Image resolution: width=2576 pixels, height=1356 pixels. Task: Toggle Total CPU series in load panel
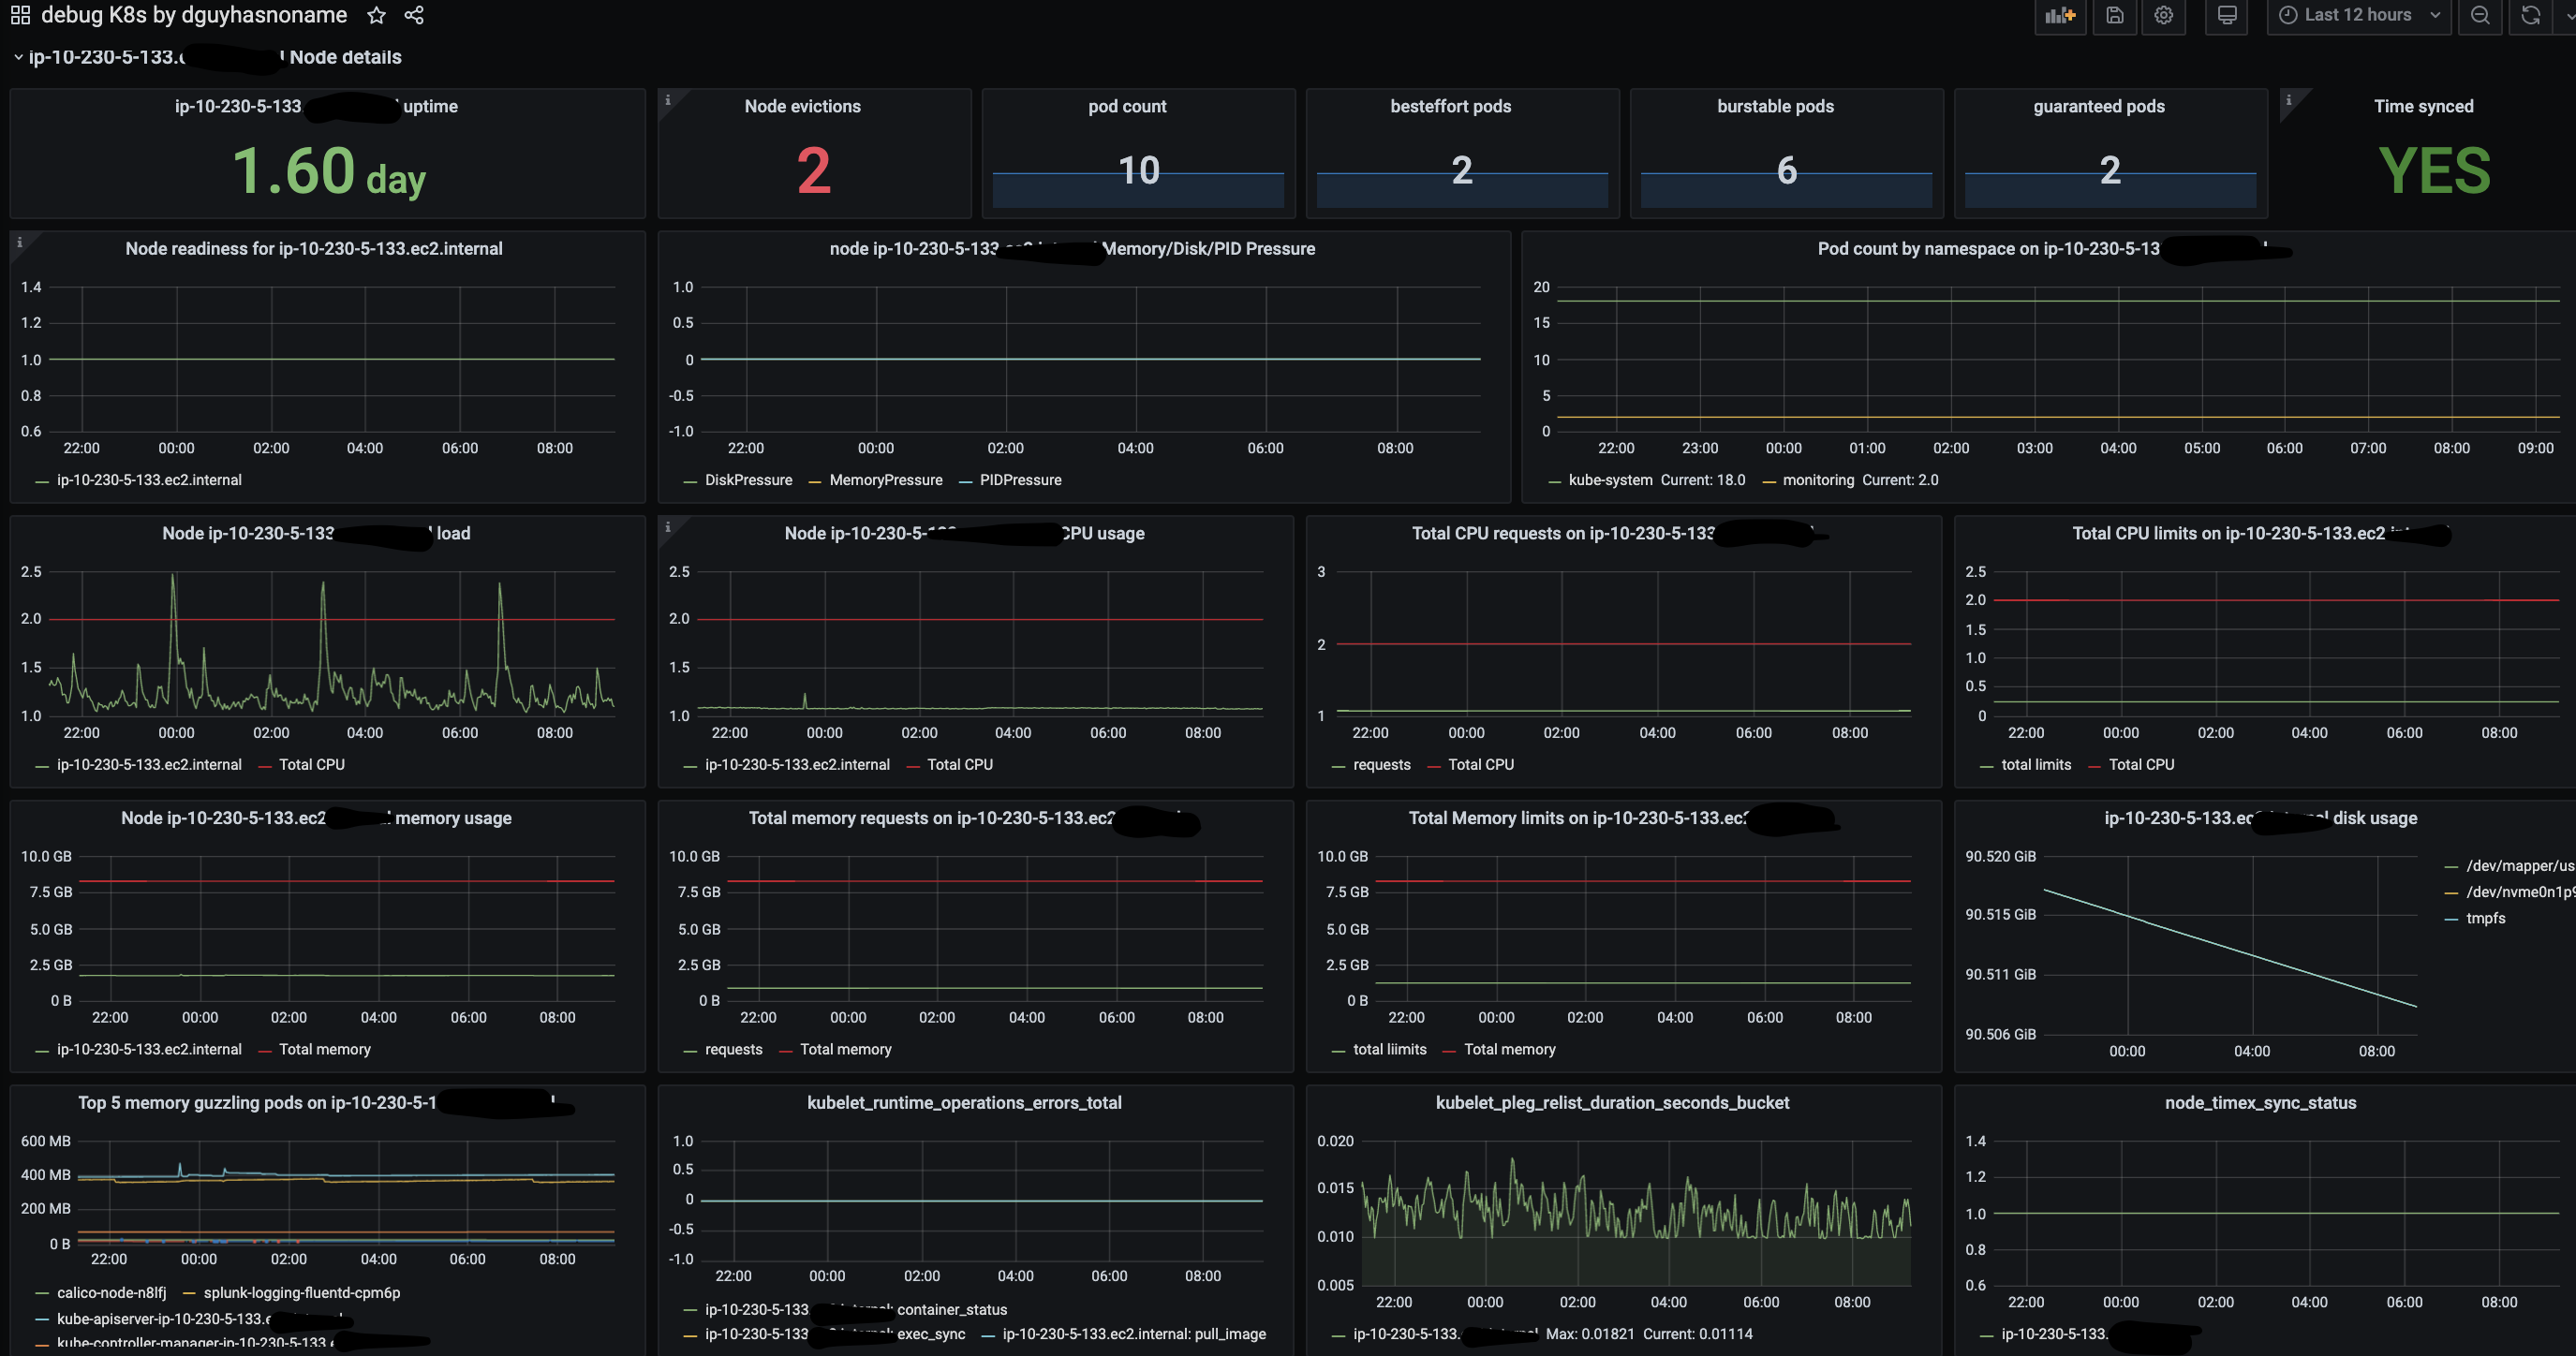click(301, 764)
